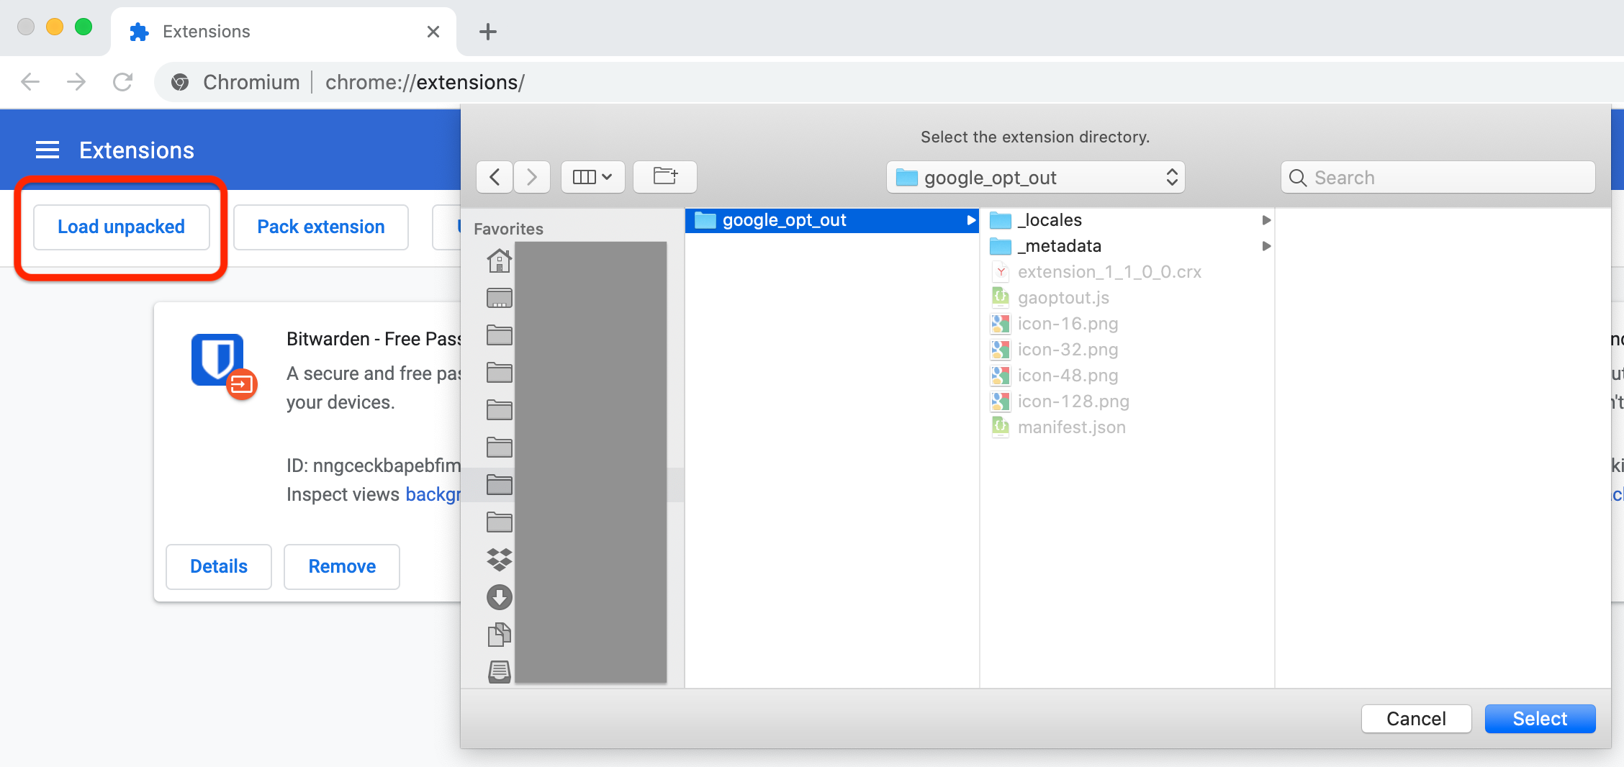Image resolution: width=1624 pixels, height=767 pixels.
Task: Click the gaoptout.js file name
Action: click(x=1063, y=298)
